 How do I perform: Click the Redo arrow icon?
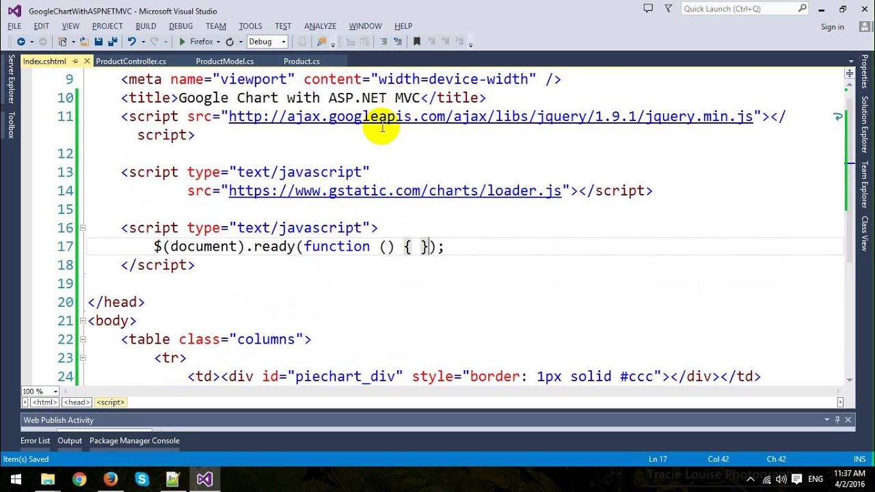(x=154, y=42)
